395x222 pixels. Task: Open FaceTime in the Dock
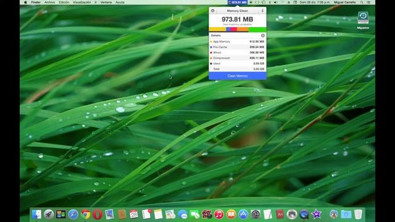tap(194, 214)
